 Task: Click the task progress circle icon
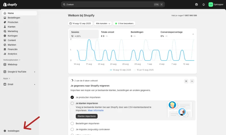72,81
